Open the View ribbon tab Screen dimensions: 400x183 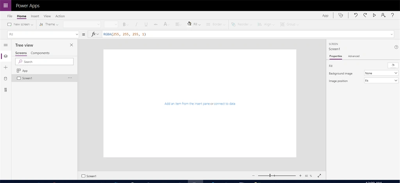(x=47, y=16)
